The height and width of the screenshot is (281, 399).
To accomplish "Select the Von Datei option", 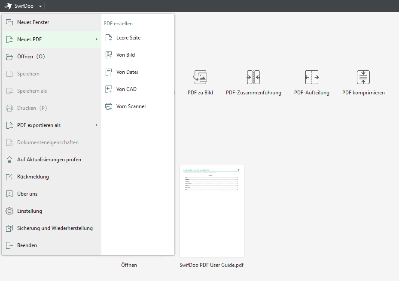I will [138, 72].
